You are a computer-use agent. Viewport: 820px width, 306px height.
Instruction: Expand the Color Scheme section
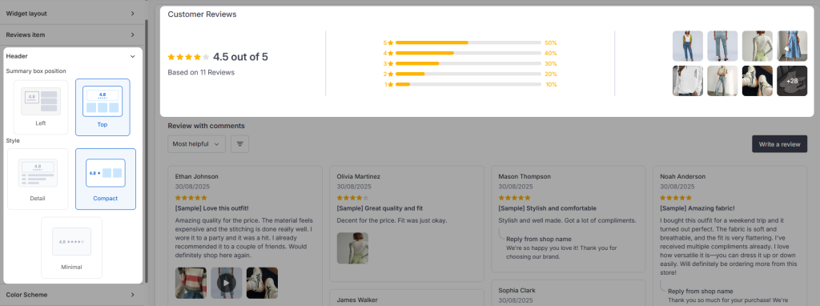[71, 295]
